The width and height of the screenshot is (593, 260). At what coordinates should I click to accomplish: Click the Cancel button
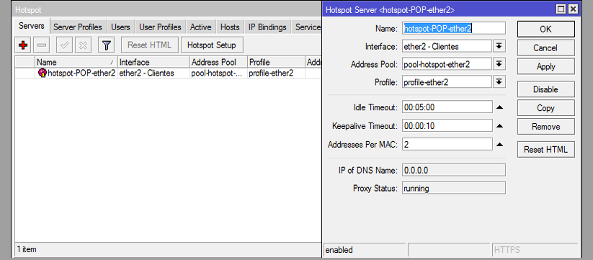pos(545,48)
